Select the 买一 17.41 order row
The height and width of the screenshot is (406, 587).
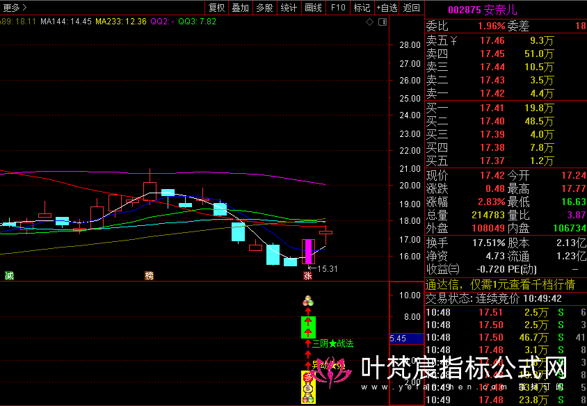[506, 108]
